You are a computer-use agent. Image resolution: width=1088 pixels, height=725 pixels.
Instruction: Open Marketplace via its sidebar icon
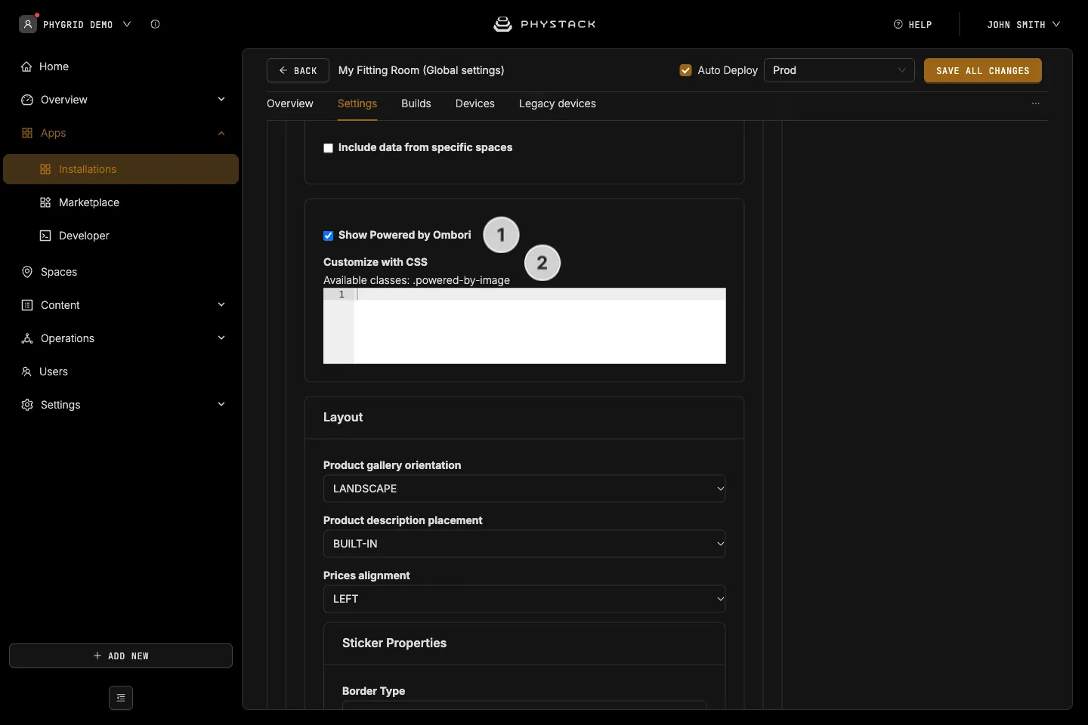point(45,202)
